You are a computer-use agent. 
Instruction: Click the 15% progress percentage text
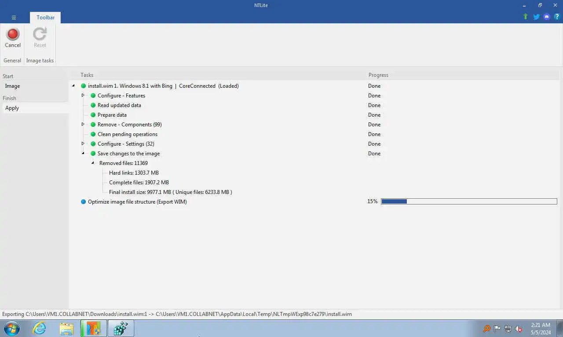pos(373,201)
